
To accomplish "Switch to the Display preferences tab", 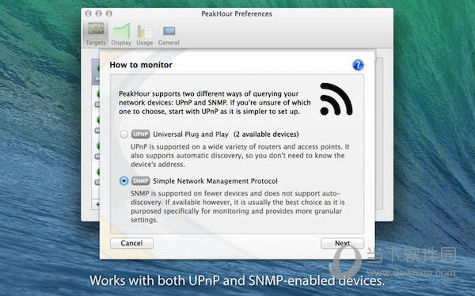I will tap(121, 34).
